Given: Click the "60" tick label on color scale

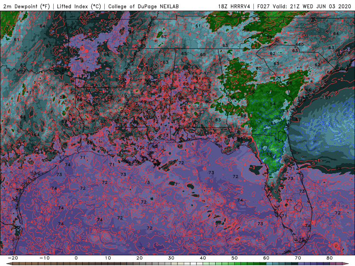Looking at the screenshot, I should (x=266, y=258).
